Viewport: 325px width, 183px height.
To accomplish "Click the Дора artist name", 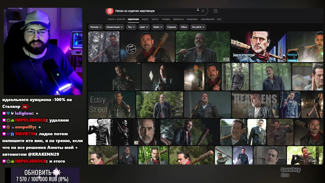I will coord(285,175).
